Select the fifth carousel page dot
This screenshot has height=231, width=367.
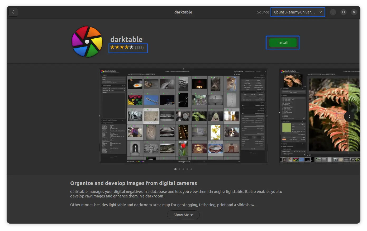pos(191,169)
